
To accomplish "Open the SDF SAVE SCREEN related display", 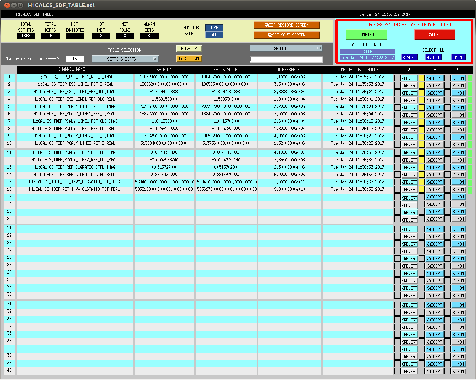I will pyautogui.click(x=286, y=35).
